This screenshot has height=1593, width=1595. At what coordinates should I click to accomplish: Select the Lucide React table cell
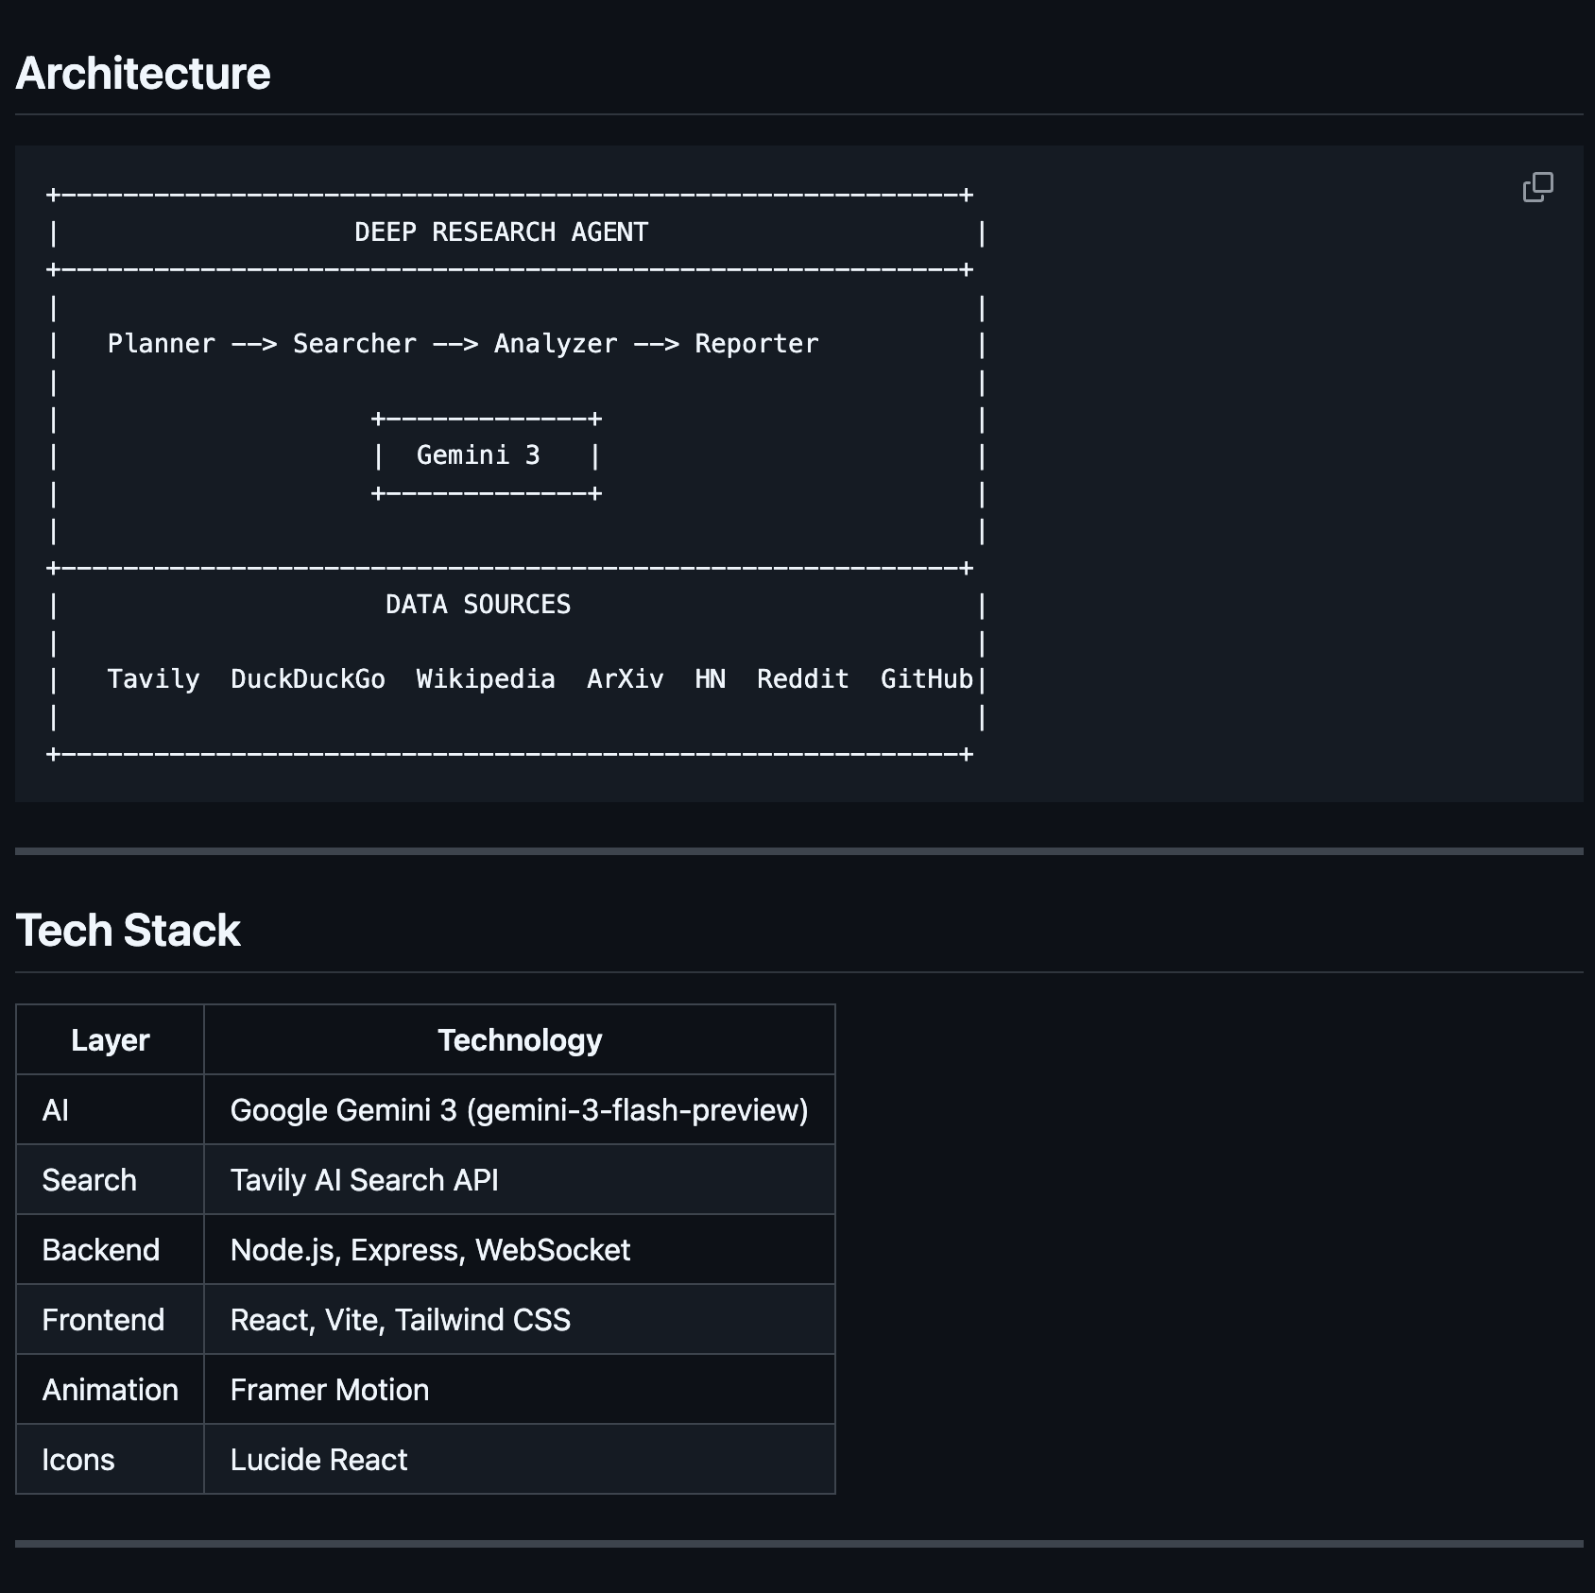coord(318,1460)
